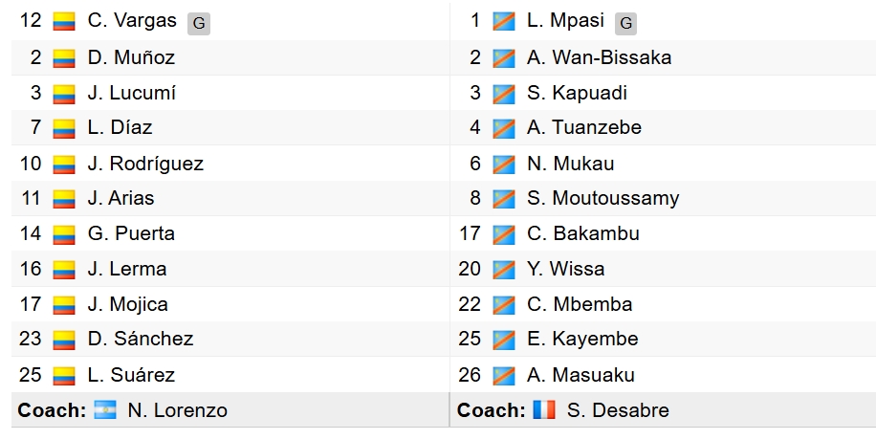Select player L. Díaz
This screenshot has height=440, width=876.
pyautogui.click(x=120, y=127)
